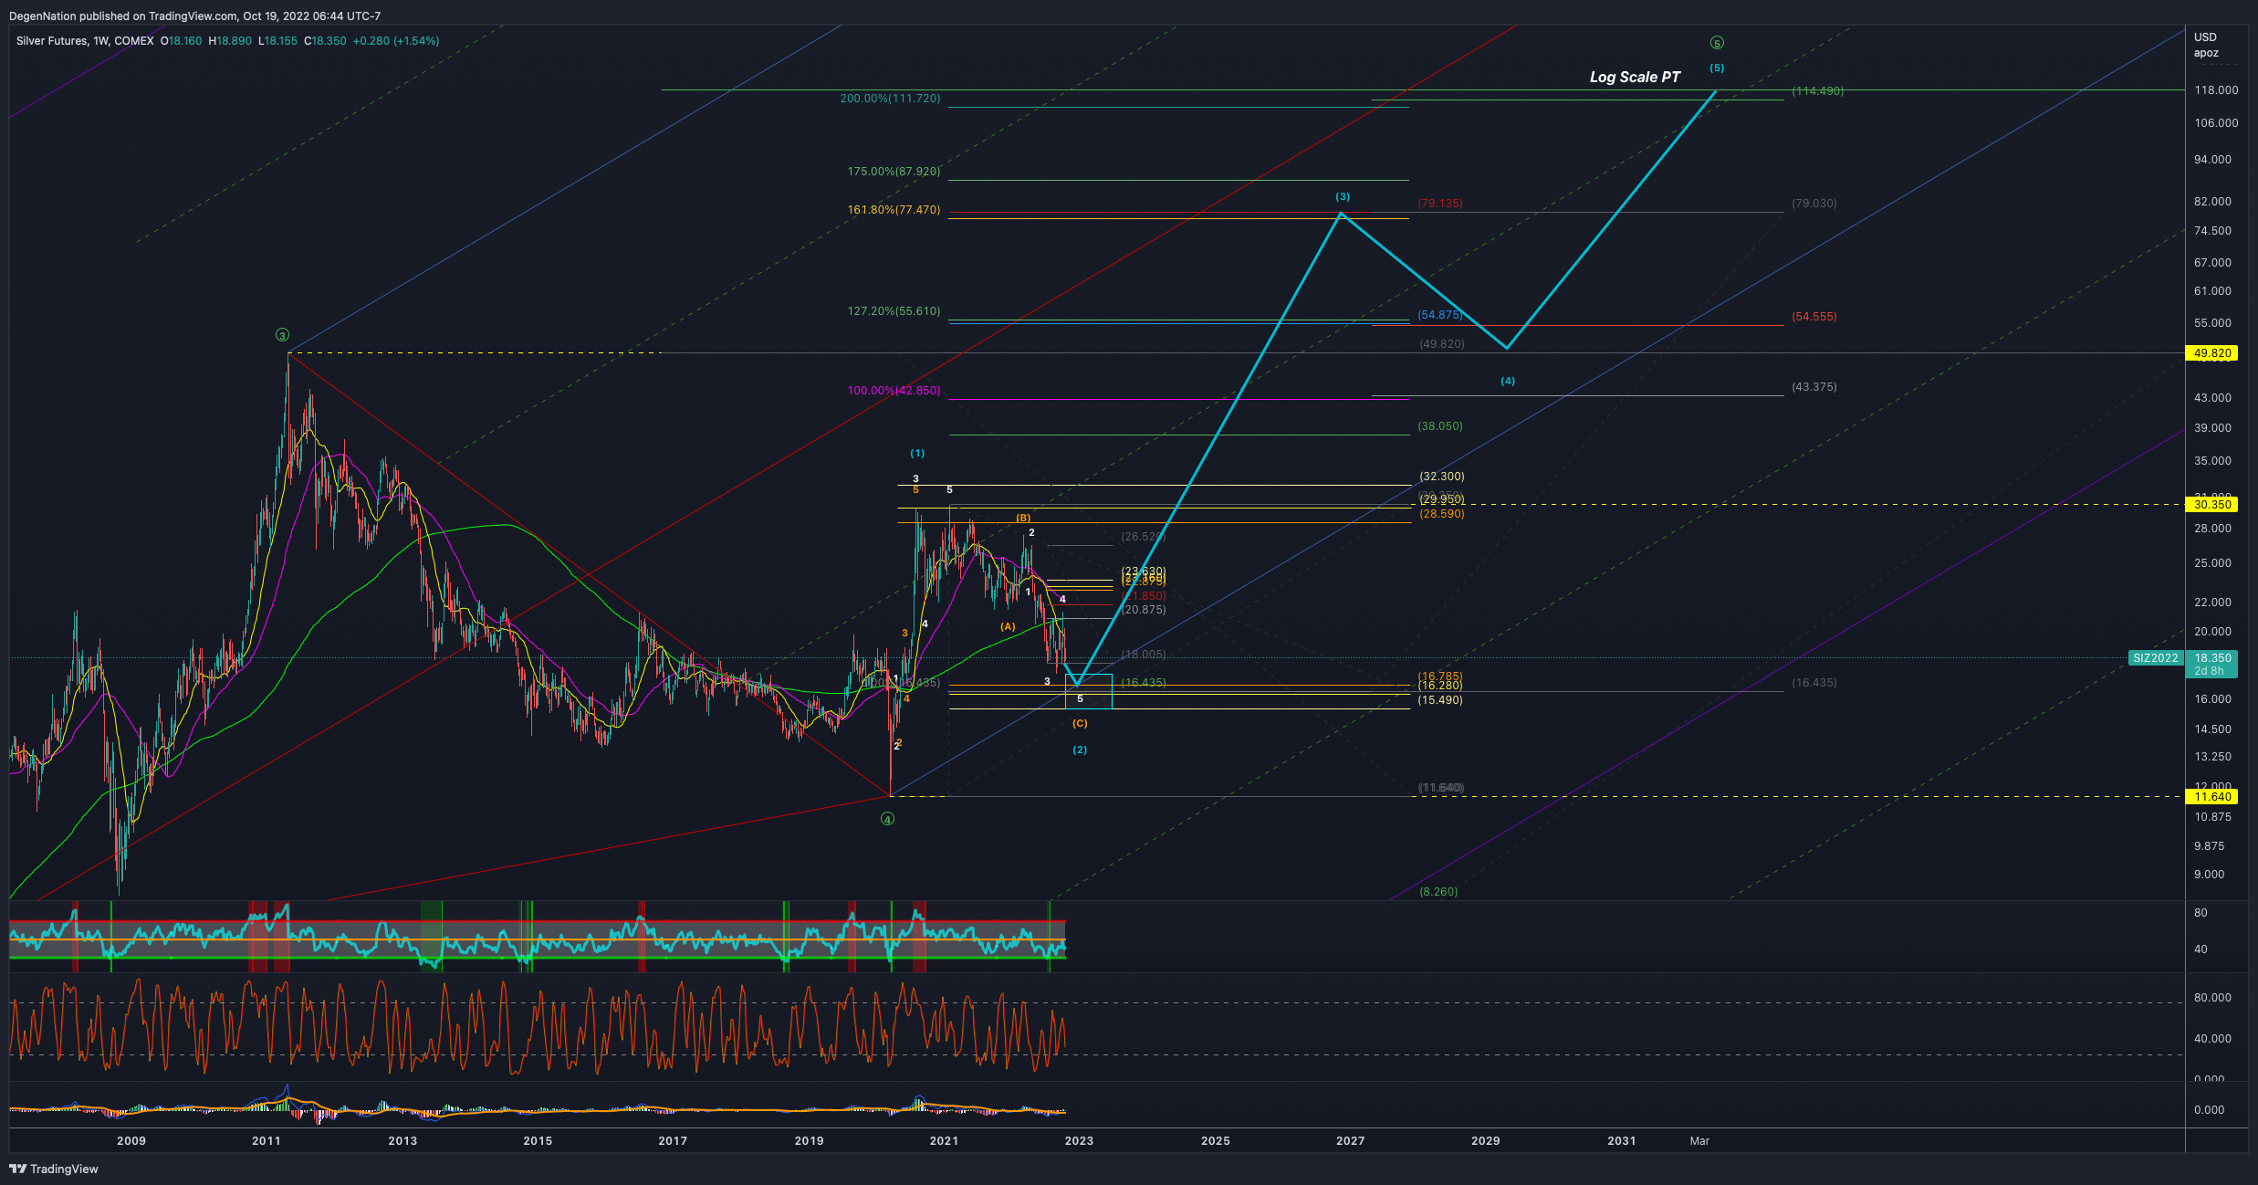Screen dimensions: 2258x1185
Task: Click the '(20.875)' price label
Action: click(x=1143, y=609)
